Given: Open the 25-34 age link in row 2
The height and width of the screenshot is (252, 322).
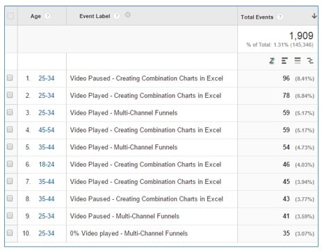Looking at the screenshot, I should pyautogui.click(x=47, y=95).
